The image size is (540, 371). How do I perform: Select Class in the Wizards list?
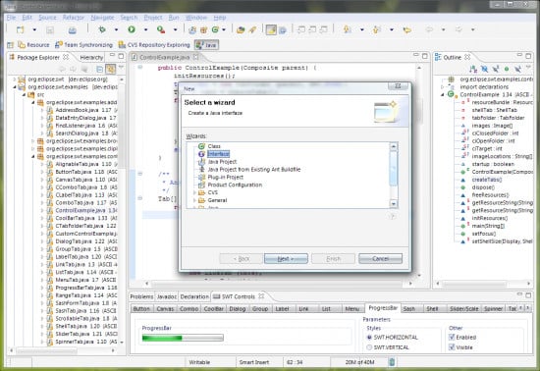point(214,146)
